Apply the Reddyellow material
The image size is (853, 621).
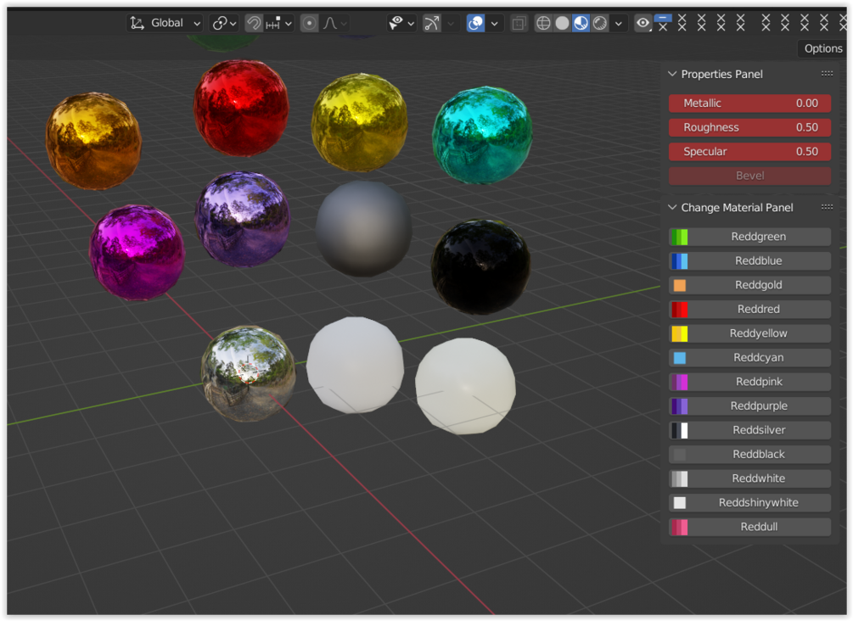click(x=749, y=333)
